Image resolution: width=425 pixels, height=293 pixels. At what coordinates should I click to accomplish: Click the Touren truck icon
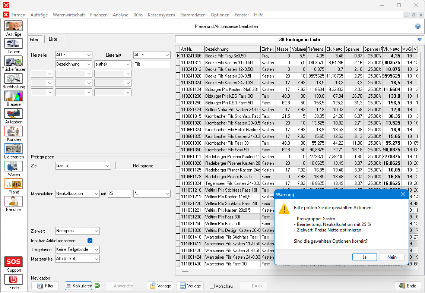(13, 44)
